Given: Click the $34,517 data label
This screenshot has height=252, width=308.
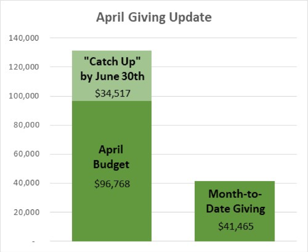Looking at the screenshot, I should click(x=111, y=92).
